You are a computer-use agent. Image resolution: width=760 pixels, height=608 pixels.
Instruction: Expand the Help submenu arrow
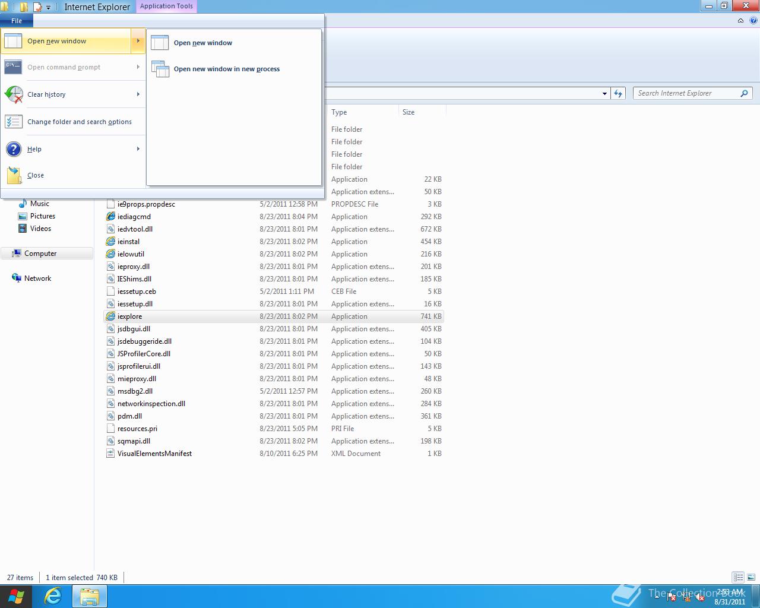pyautogui.click(x=138, y=149)
